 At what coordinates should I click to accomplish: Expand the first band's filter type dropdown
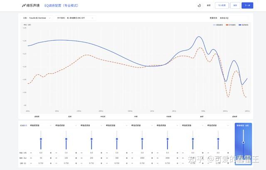(x=41, y=125)
